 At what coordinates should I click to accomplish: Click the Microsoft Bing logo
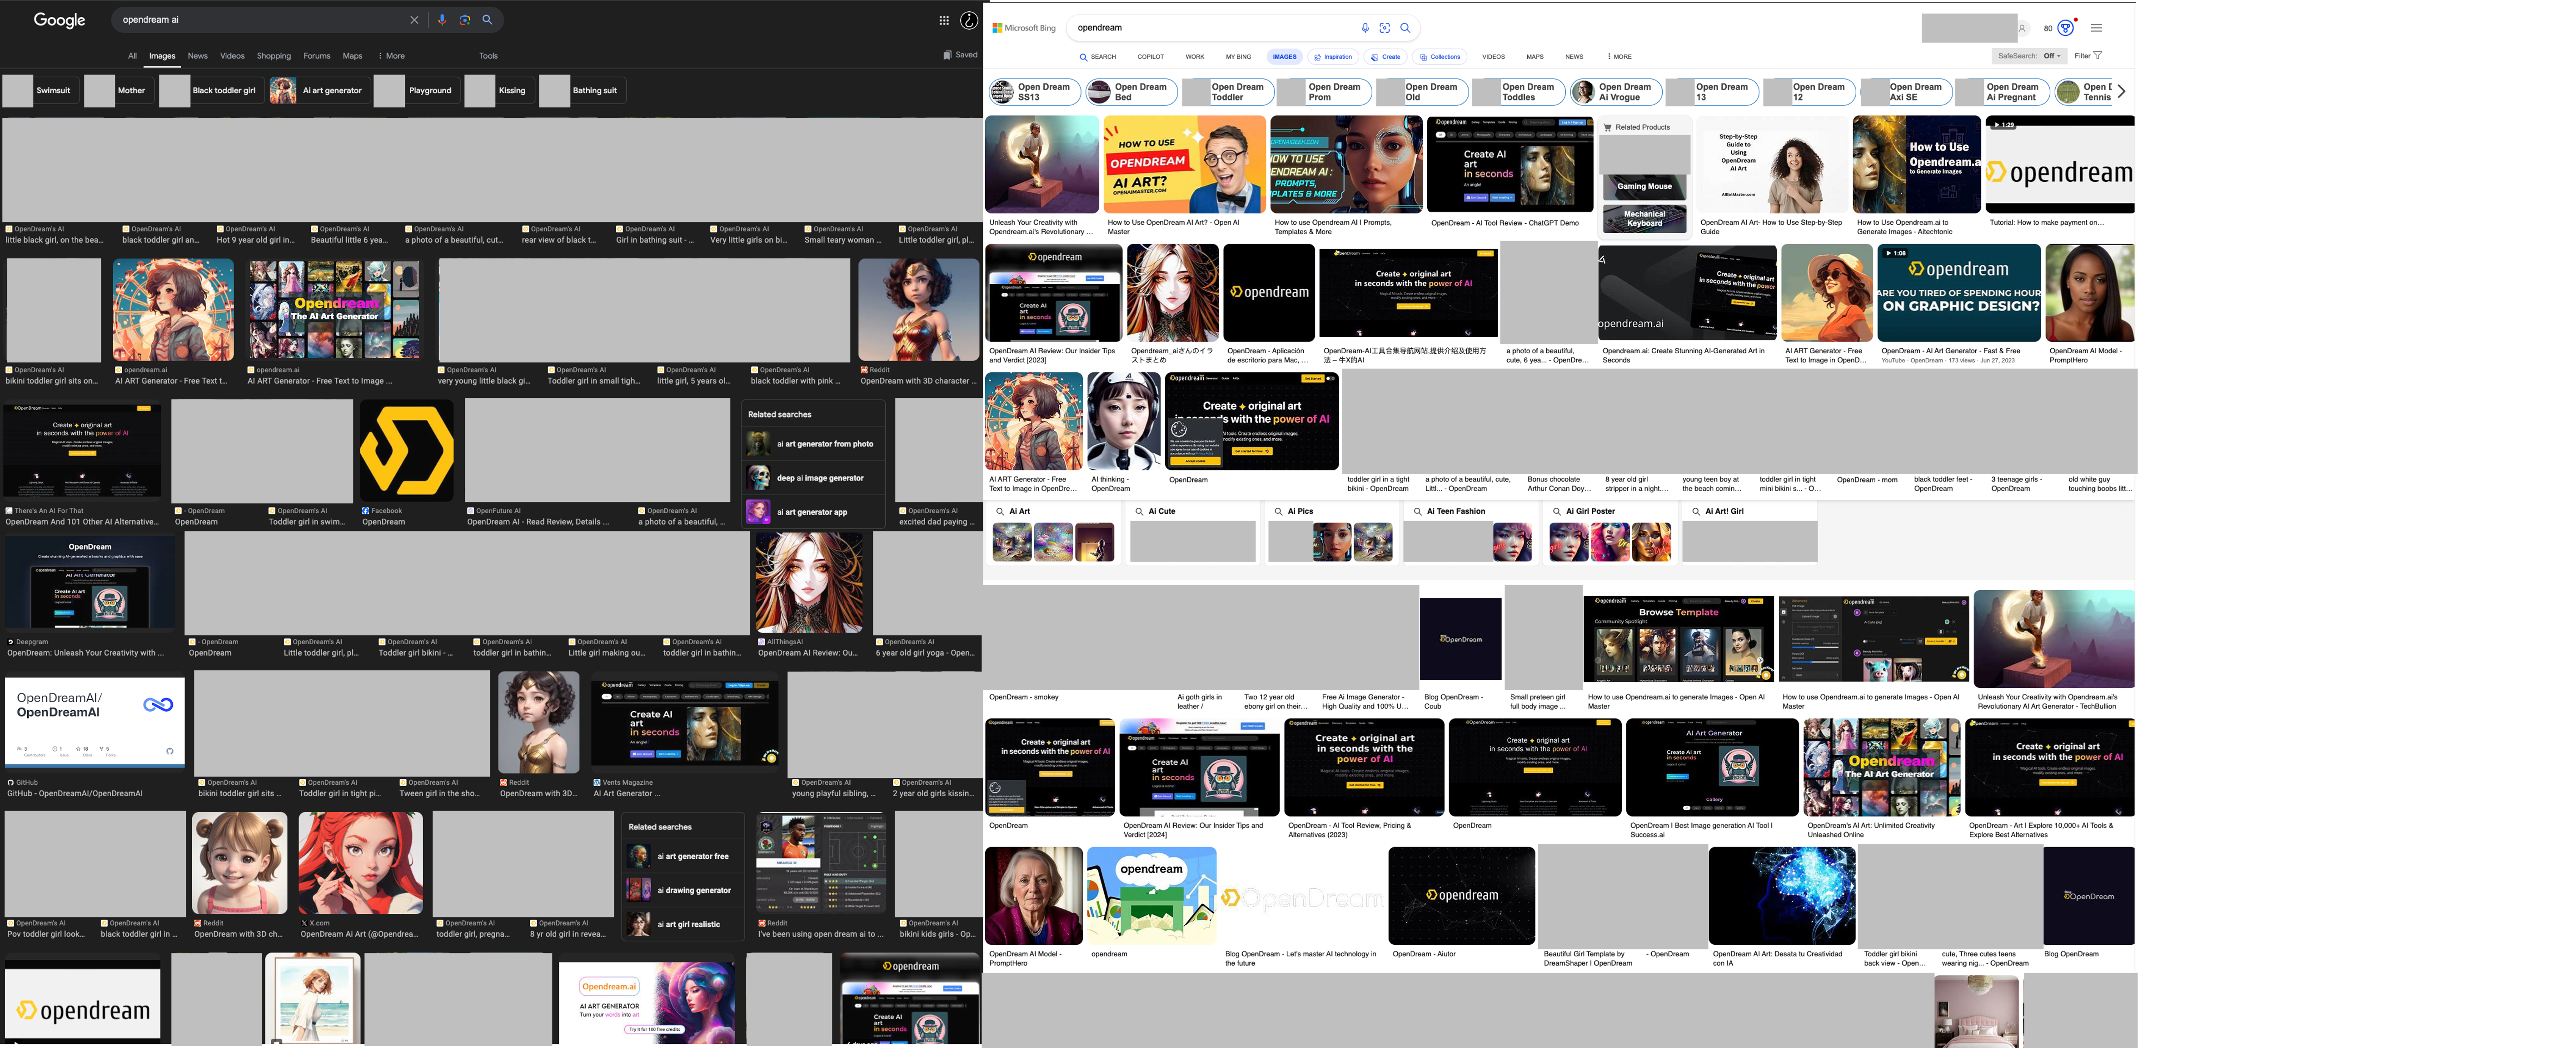point(1024,28)
